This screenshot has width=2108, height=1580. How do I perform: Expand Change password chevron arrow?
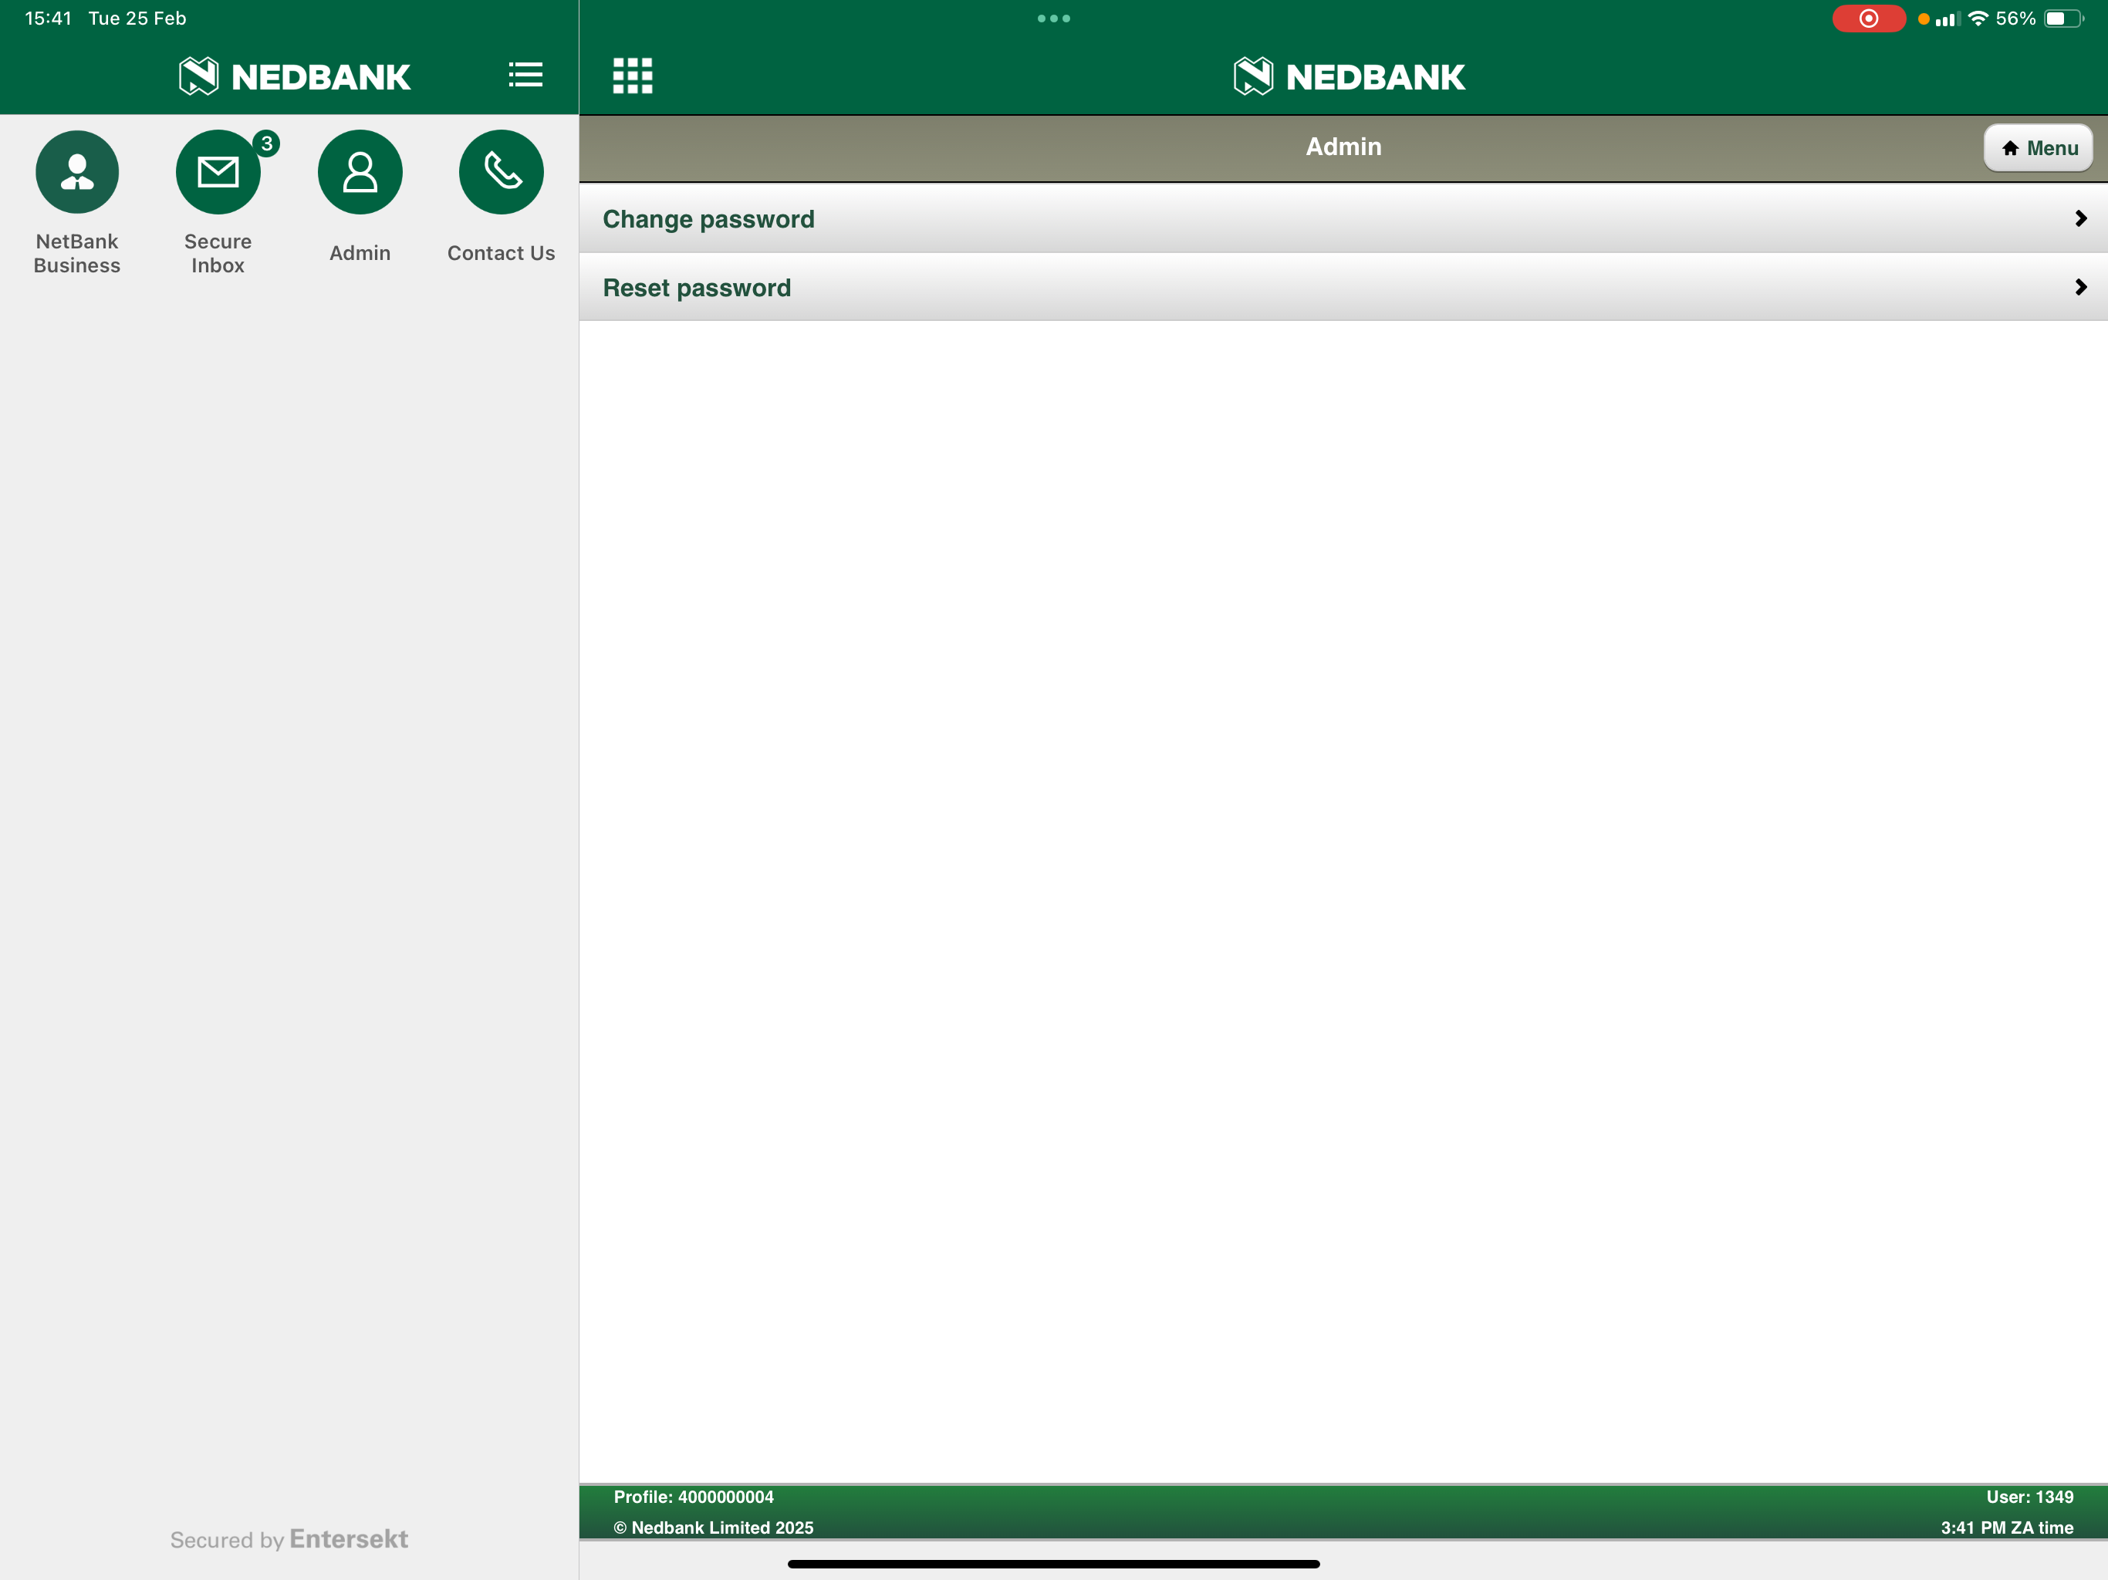(x=2080, y=218)
